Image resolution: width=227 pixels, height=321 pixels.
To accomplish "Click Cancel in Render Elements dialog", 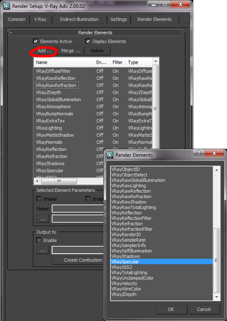I will coord(205,309).
